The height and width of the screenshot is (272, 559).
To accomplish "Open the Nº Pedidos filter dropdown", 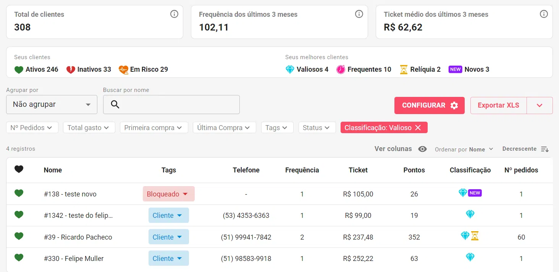I will [32, 128].
